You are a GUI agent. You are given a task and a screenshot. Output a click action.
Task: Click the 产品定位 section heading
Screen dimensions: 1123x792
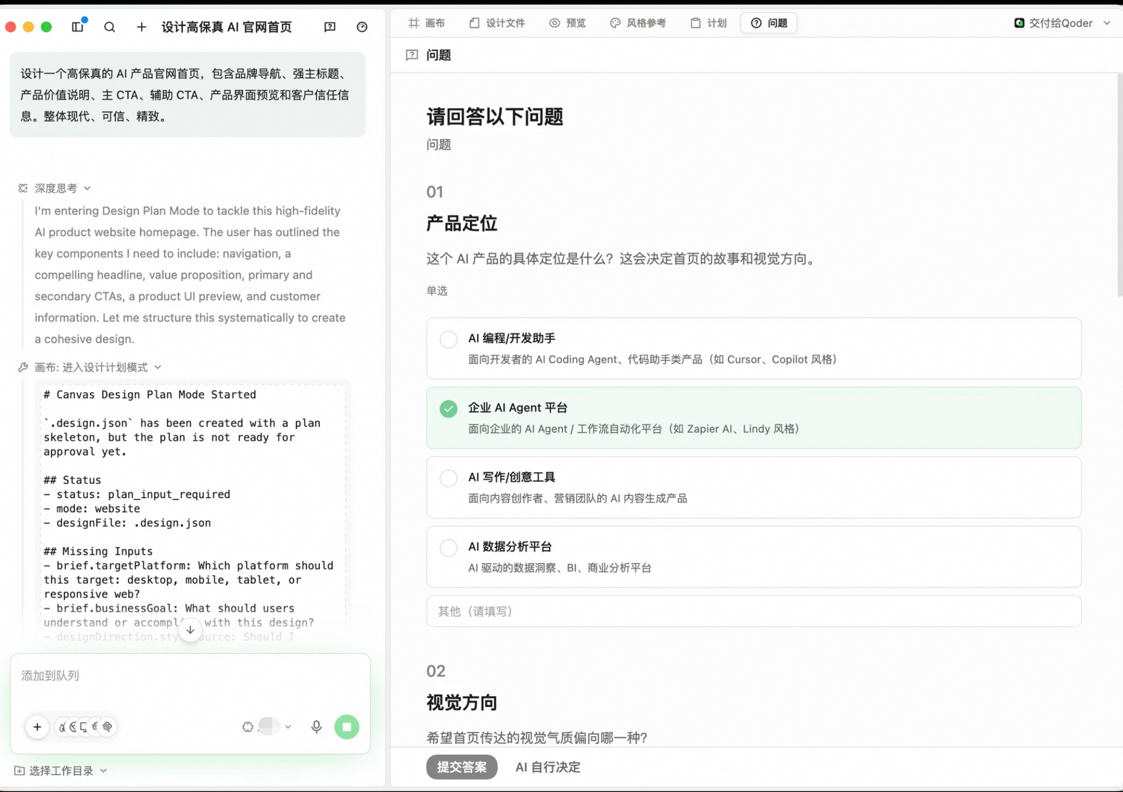coord(461,223)
